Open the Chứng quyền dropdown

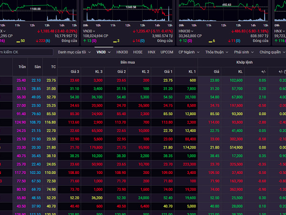click(x=272, y=52)
